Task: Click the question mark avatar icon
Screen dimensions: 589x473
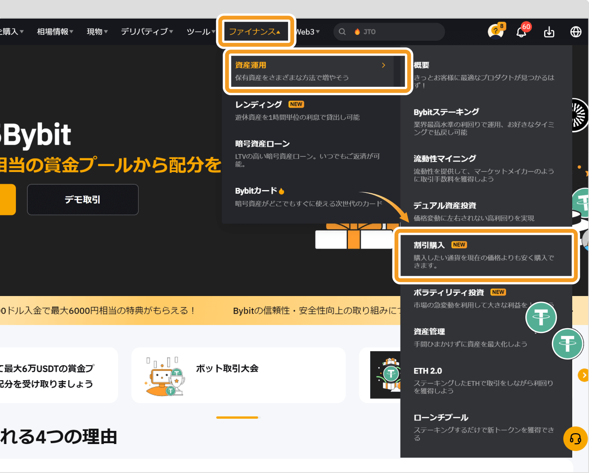Action: point(496,32)
